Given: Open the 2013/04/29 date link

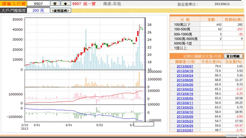Looking at the screenshot, I should pos(185,126).
